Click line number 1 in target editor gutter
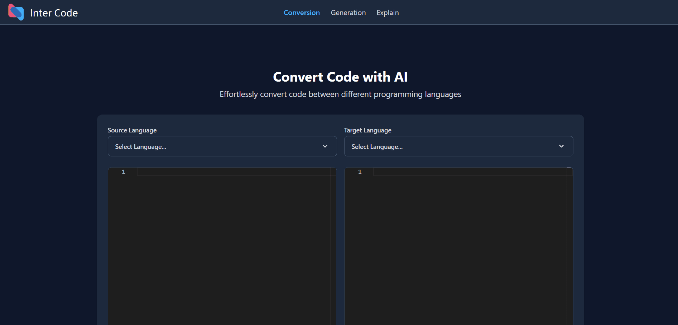This screenshot has width=678, height=325. tap(360, 172)
